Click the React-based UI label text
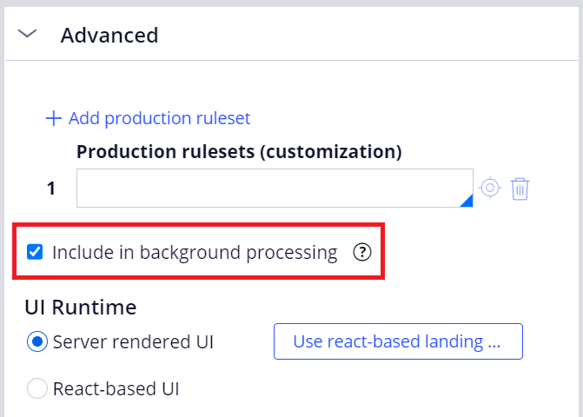Screen dimensions: 583x417 [x=116, y=388]
